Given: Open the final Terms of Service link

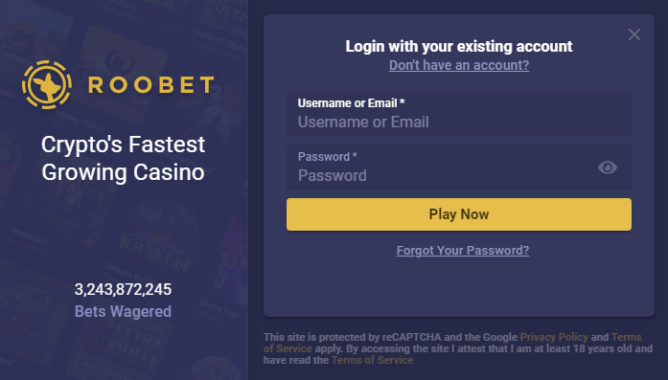Looking at the screenshot, I should click(372, 360).
